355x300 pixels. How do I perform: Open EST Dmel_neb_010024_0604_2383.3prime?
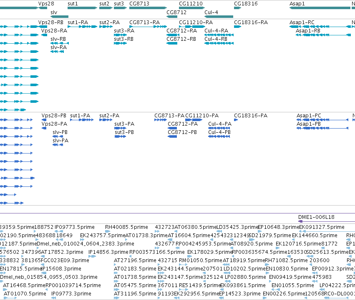coord(86,244)
